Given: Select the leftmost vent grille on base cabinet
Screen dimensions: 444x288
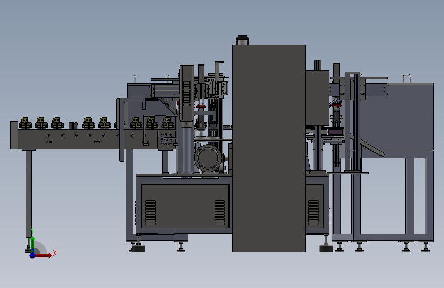Looking at the screenshot, I should (x=151, y=213).
